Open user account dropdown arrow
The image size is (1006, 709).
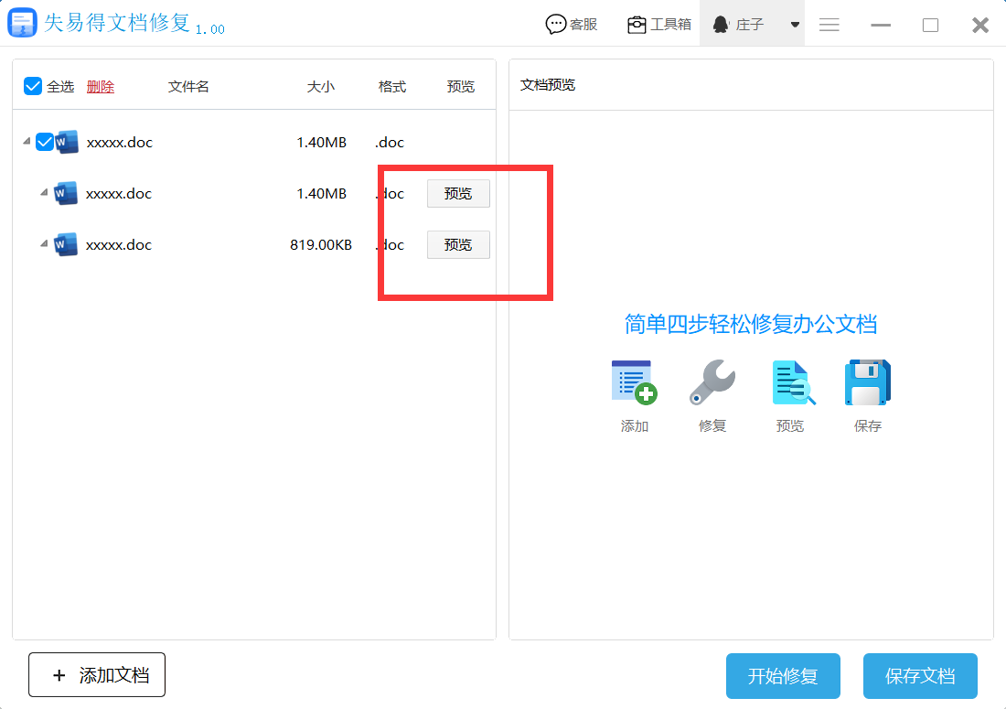(x=795, y=25)
